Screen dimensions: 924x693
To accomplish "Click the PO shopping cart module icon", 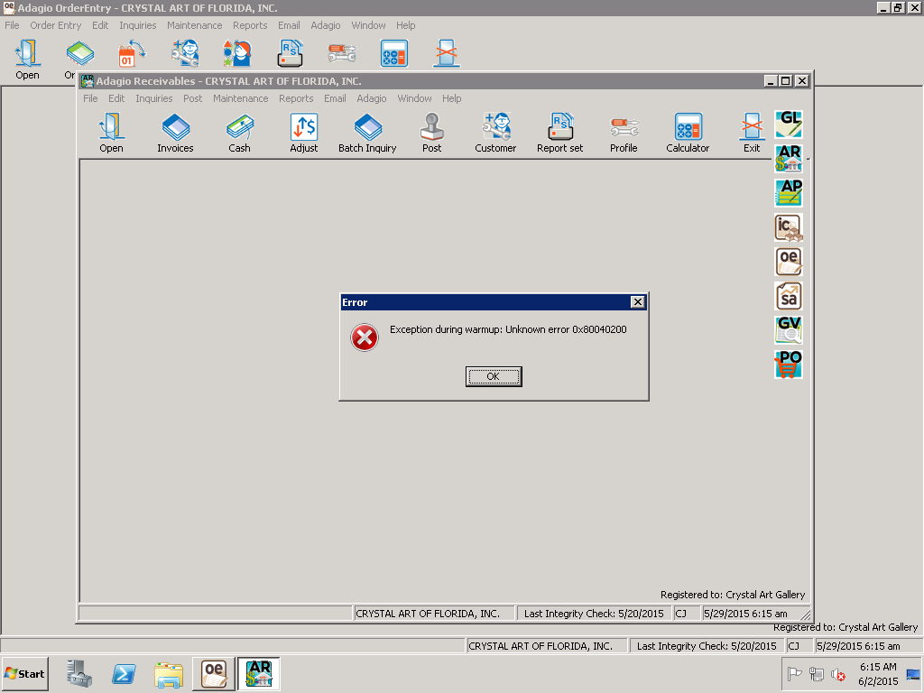I will [x=789, y=365].
